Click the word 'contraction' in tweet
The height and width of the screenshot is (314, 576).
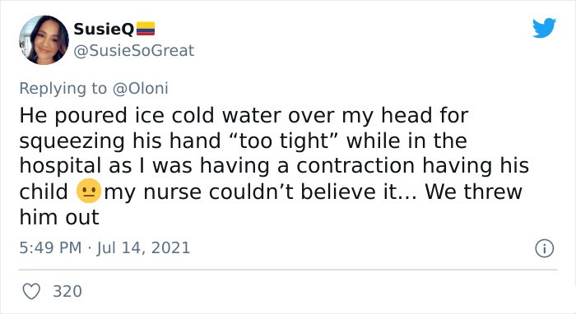point(355,166)
